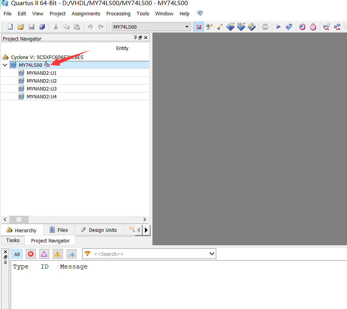Image resolution: width=347 pixels, height=309 pixels.
Task: Click the Save icon in toolbar
Action: 32,27
